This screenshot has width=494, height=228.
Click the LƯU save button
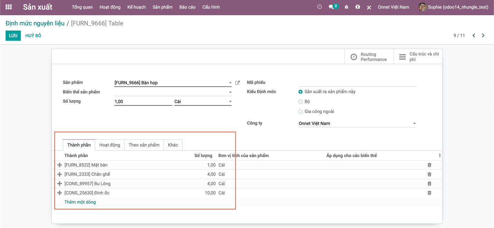[13, 36]
